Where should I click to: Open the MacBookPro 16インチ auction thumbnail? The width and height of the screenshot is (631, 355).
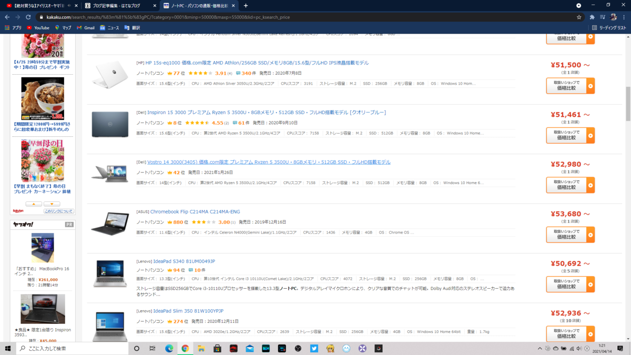(43, 248)
